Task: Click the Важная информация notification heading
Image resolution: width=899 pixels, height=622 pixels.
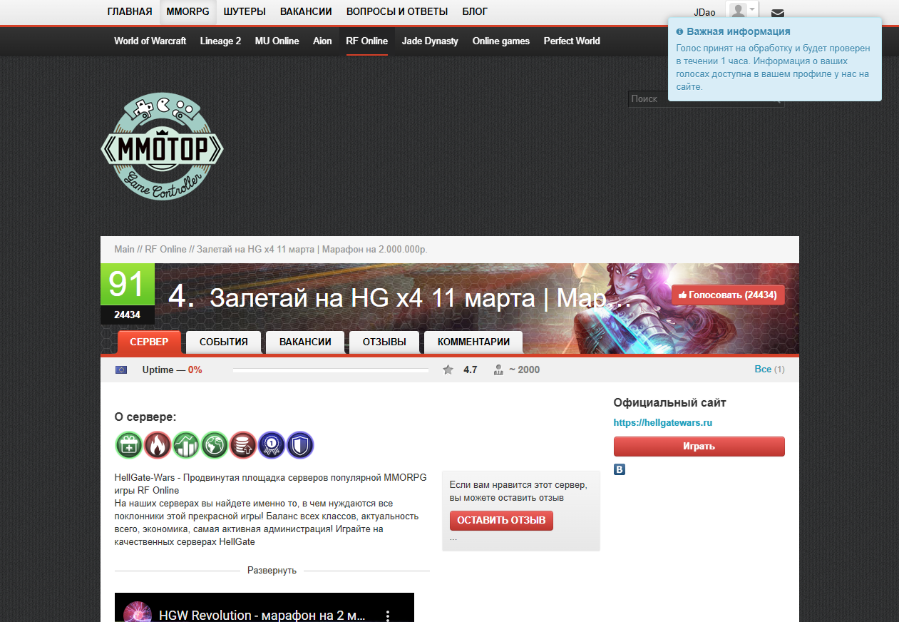Action: pyautogui.click(x=739, y=32)
